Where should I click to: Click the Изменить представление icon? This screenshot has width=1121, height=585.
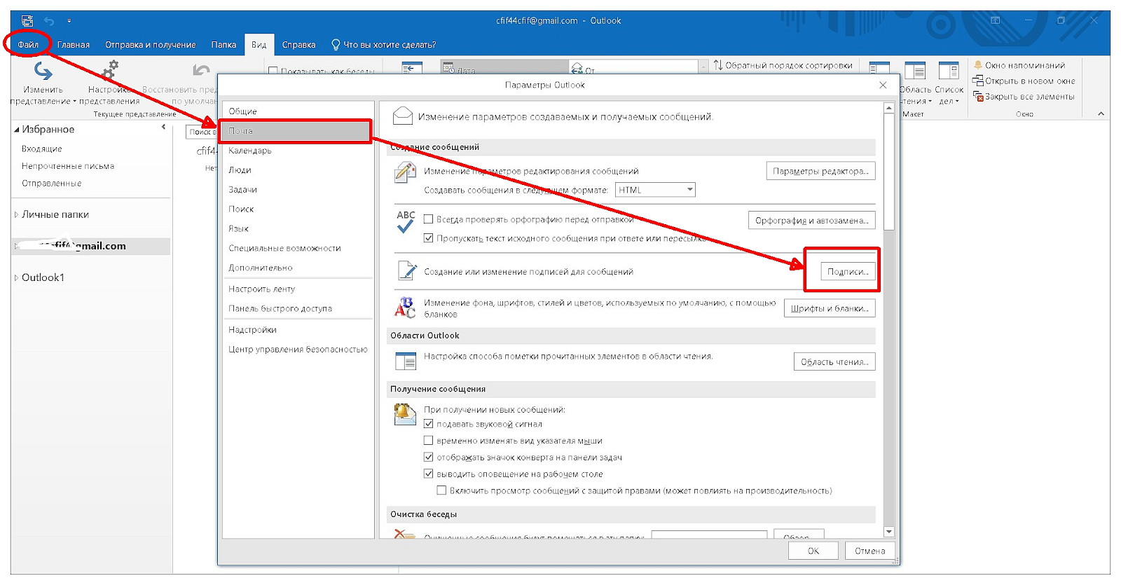point(43,71)
